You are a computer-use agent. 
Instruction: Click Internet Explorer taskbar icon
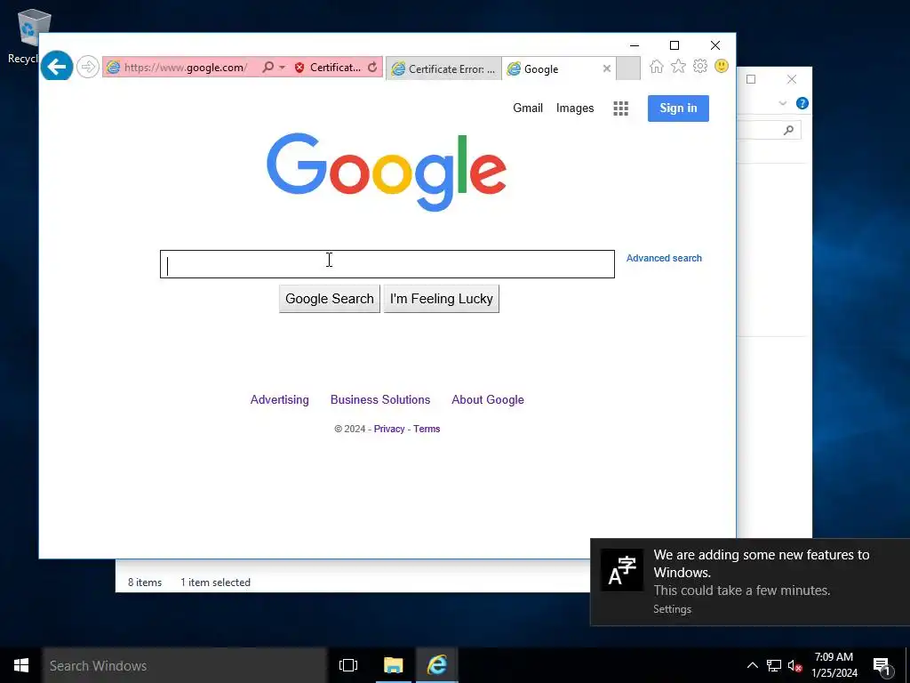(x=437, y=665)
